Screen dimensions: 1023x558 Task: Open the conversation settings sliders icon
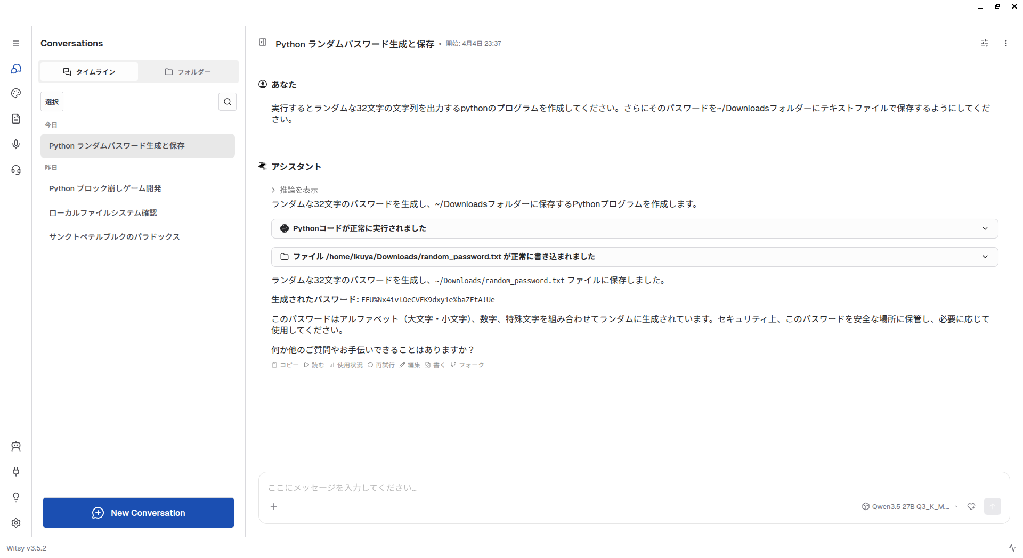tap(985, 43)
